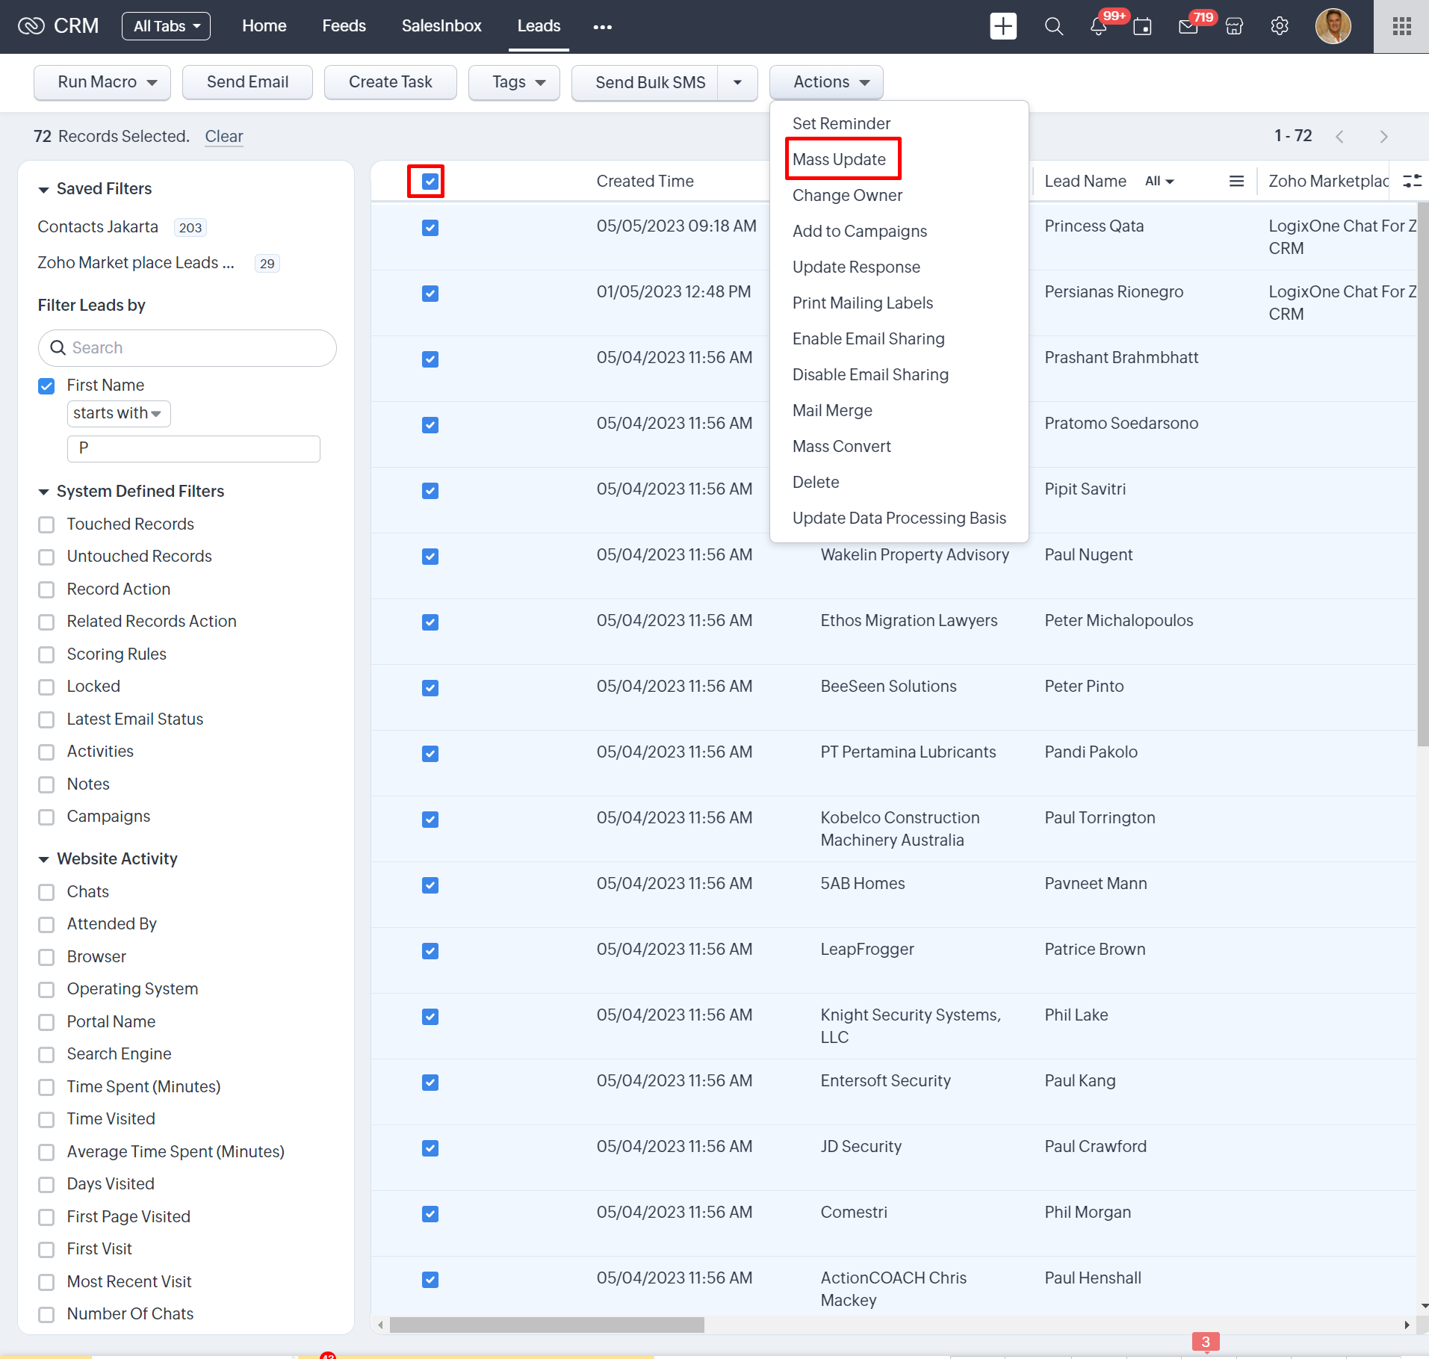
Task: Open Lead Name column menu icon
Action: click(1236, 181)
